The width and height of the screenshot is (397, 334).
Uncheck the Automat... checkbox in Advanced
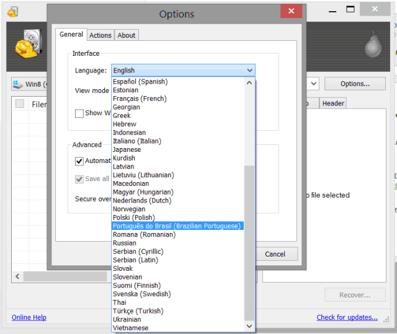click(x=79, y=161)
